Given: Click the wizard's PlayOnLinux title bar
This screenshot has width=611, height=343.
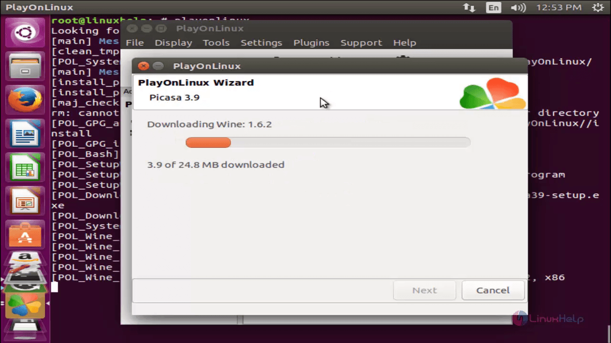Looking at the screenshot, I should [329, 66].
